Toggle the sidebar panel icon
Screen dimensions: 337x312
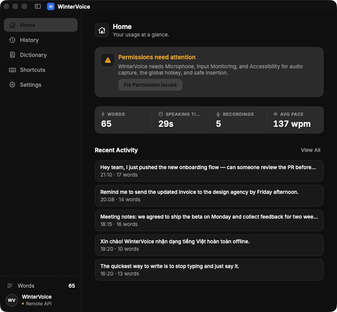(x=38, y=6)
